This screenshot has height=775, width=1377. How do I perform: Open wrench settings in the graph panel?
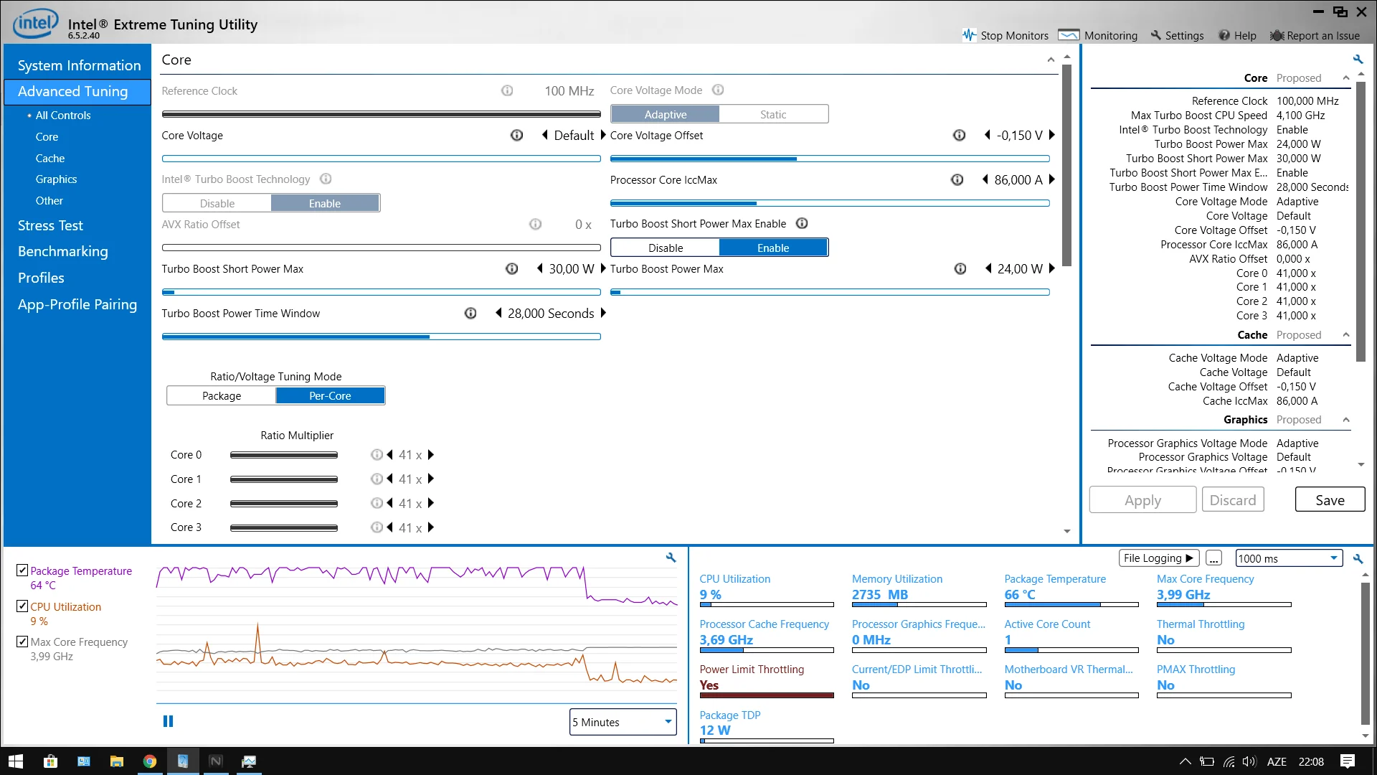[x=671, y=558]
